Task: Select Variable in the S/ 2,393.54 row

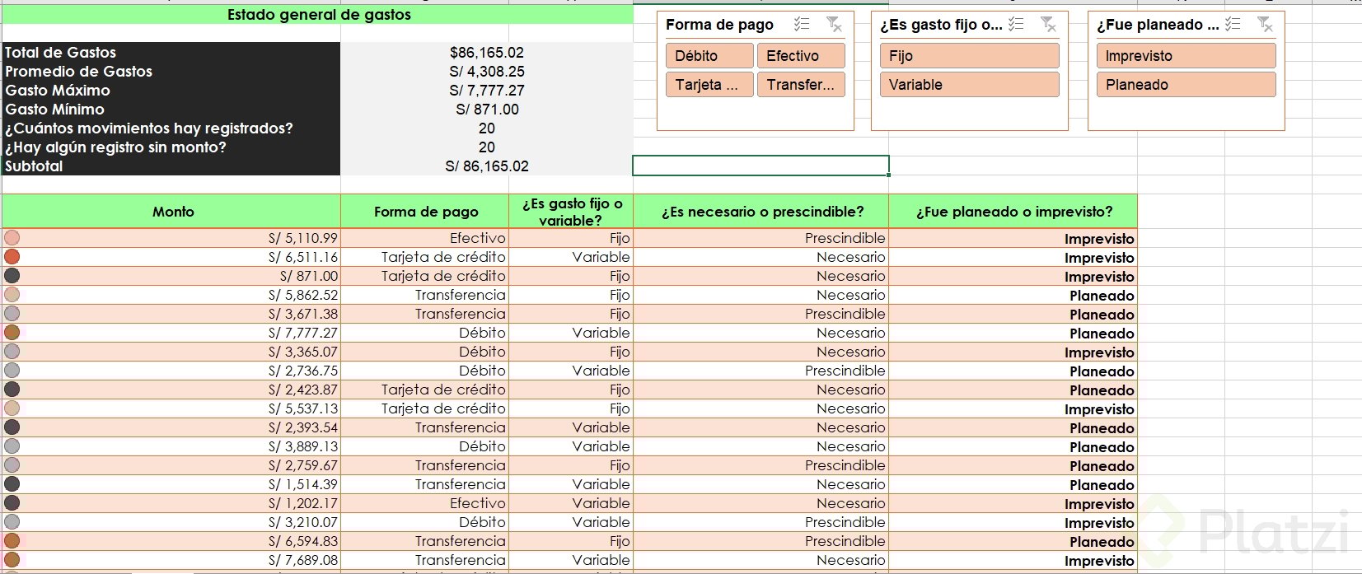Action: [x=571, y=427]
